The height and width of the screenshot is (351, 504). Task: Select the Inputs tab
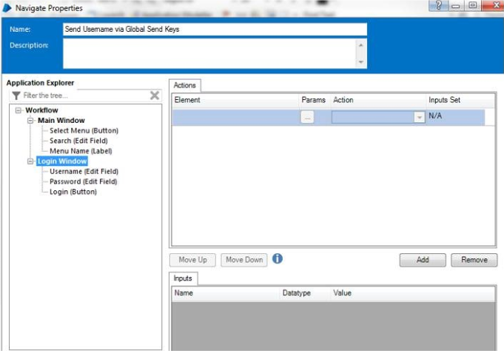coord(182,278)
